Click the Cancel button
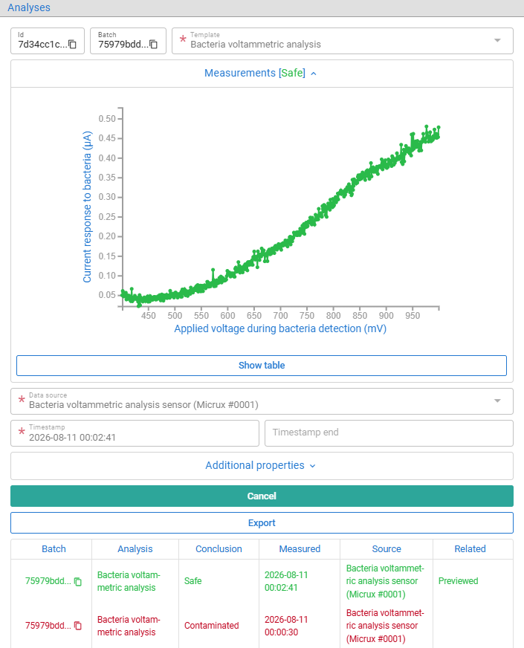The width and height of the screenshot is (524, 648). click(262, 496)
